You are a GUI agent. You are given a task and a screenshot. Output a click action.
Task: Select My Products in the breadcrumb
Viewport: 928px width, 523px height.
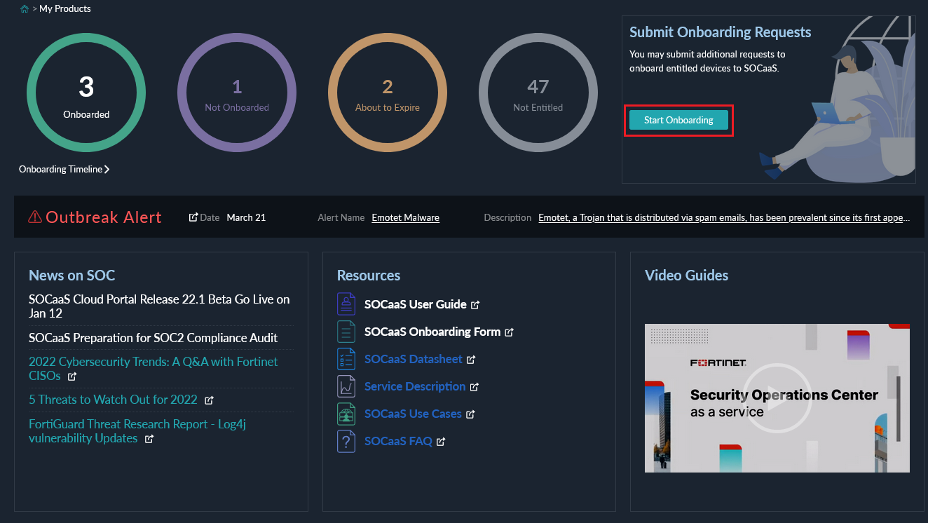pyautogui.click(x=64, y=8)
